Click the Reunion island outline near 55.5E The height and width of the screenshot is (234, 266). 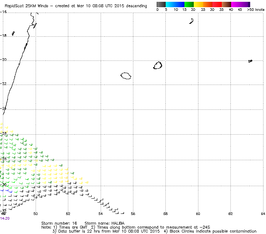click(x=126, y=76)
